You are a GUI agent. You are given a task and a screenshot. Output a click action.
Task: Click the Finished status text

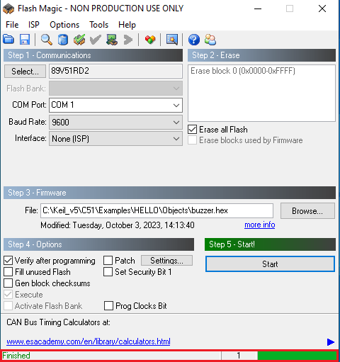(x=16, y=356)
